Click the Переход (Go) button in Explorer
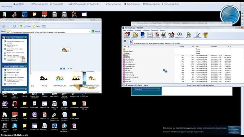 pyautogui.click(x=96, y=31)
